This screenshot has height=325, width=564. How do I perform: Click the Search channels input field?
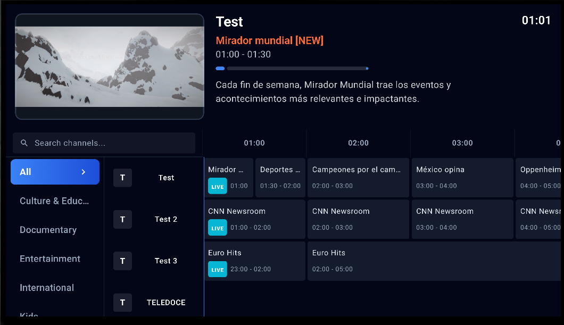click(104, 143)
